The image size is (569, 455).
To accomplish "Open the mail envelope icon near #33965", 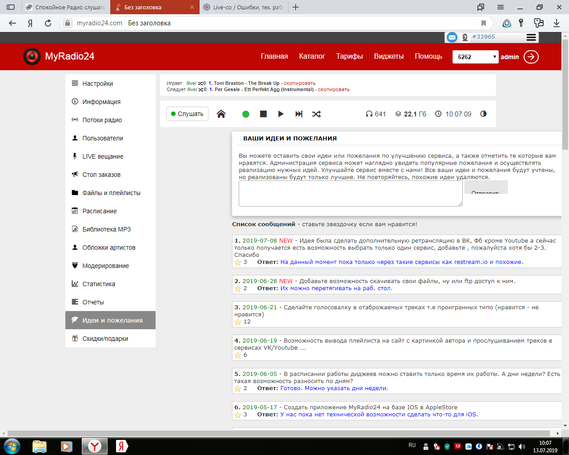I will point(452,37).
